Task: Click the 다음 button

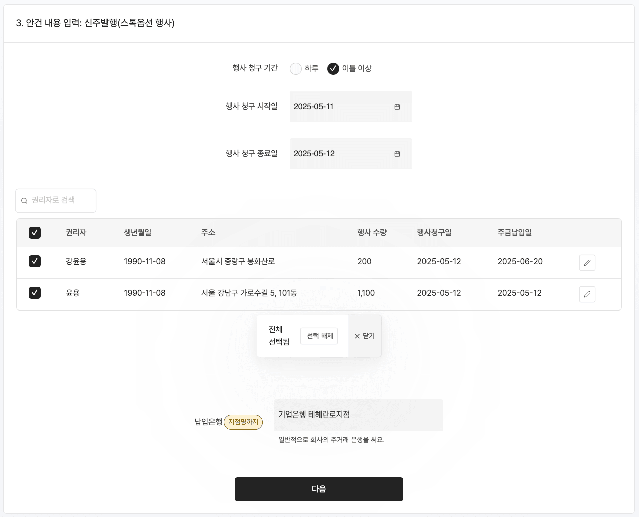Action: [x=319, y=489]
